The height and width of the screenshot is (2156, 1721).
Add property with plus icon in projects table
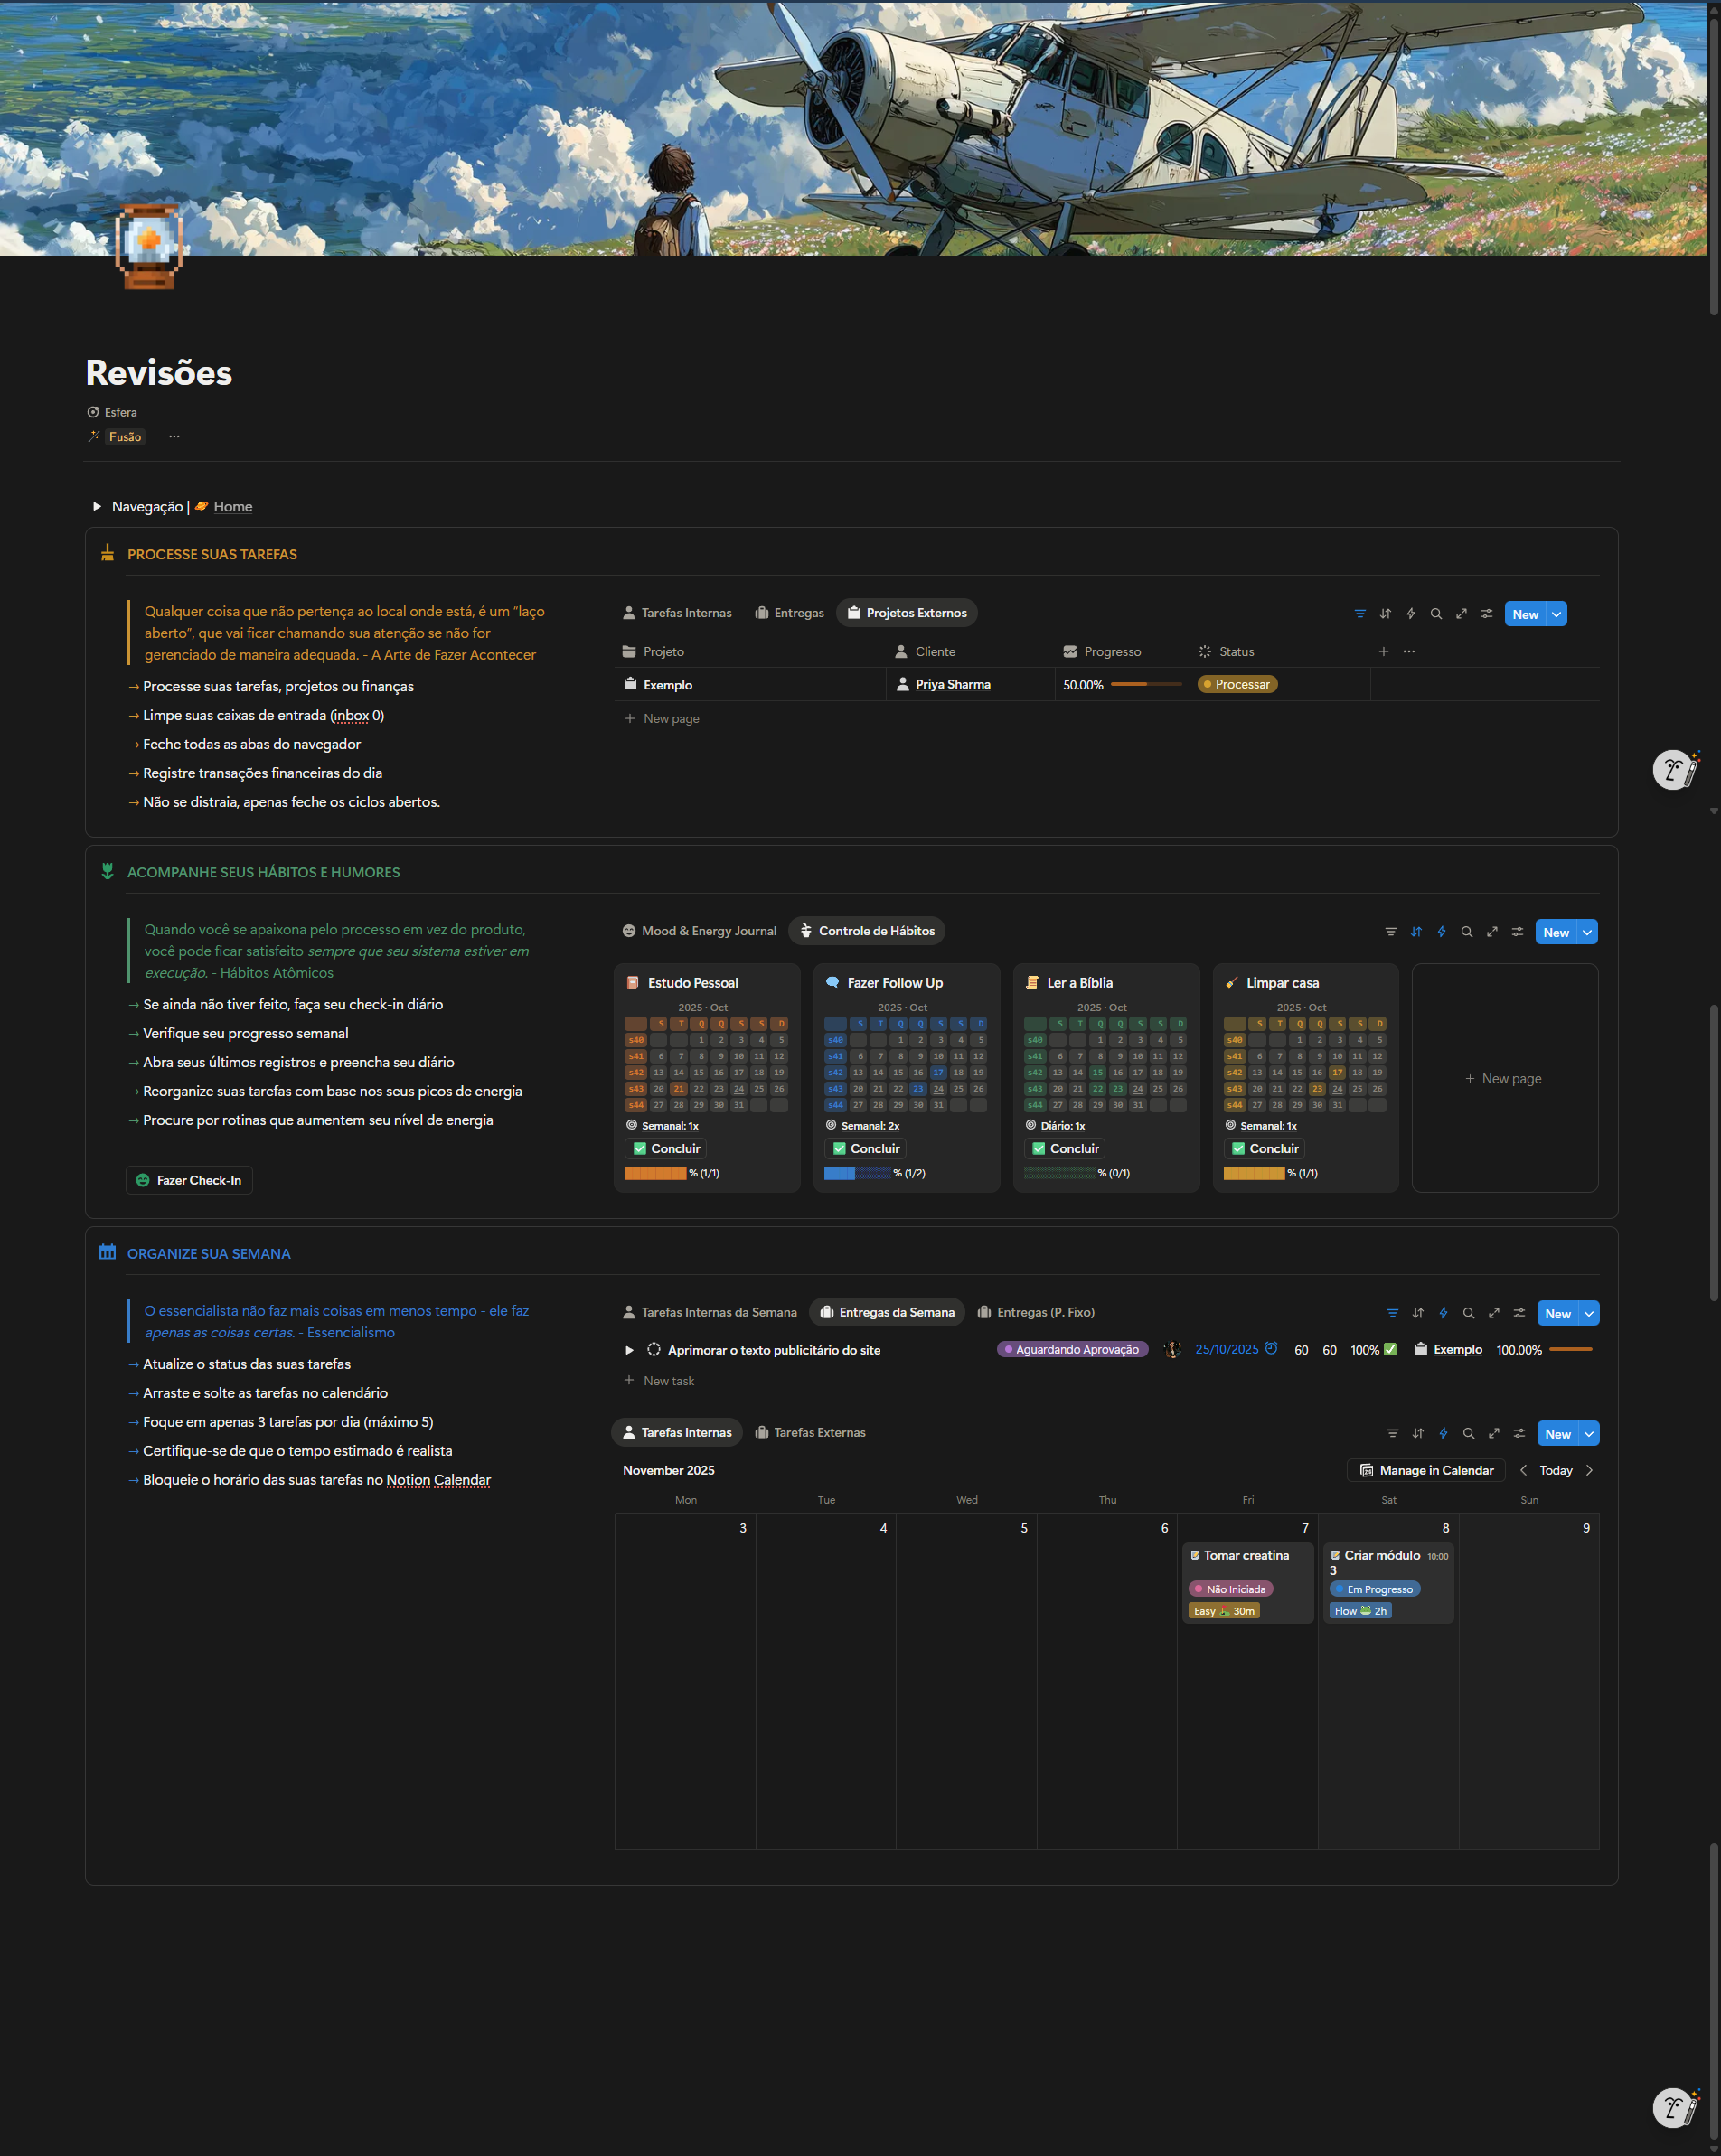coord(1383,652)
